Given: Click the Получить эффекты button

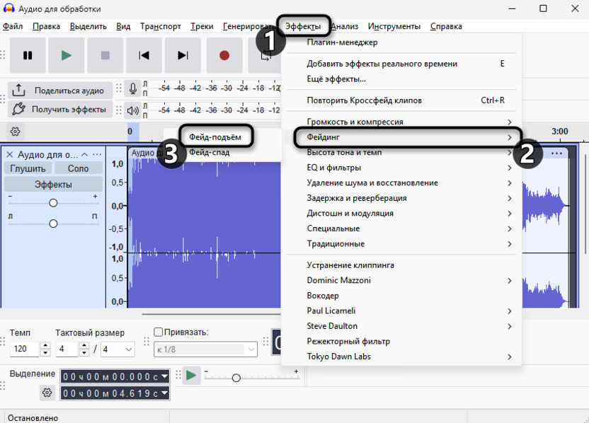Looking at the screenshot, I should (x=60, y=109).
